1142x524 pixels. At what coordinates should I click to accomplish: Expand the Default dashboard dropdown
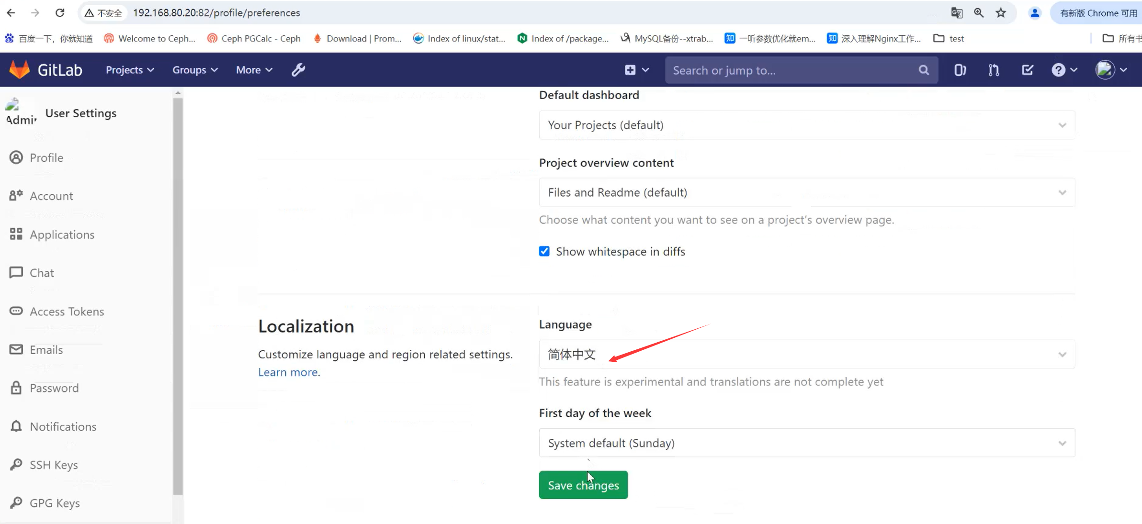pyautogui.click(x=806, y=125)
